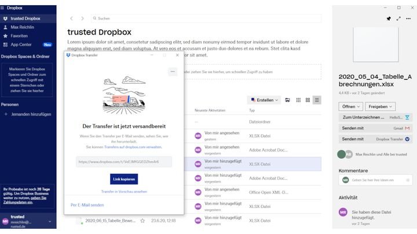Click the Neu badge beside App Center

pyautogui.click(x=47, y=44)
